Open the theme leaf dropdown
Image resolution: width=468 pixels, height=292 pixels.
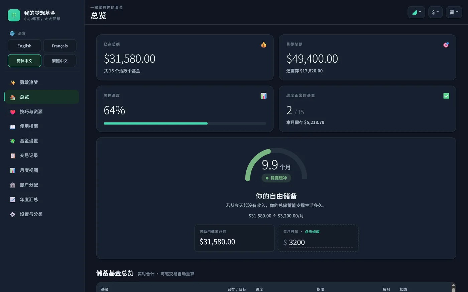[x=416, y=12]
